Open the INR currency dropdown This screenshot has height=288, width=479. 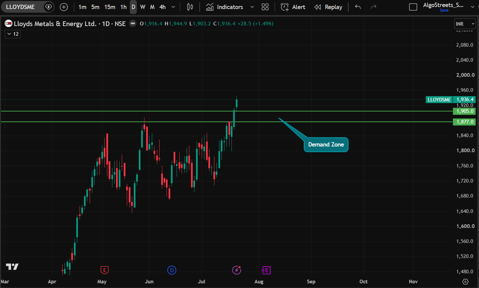(x=465, y=24)
